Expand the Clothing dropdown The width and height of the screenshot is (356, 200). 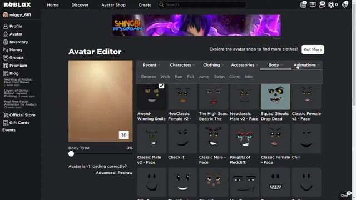point(214,65)
